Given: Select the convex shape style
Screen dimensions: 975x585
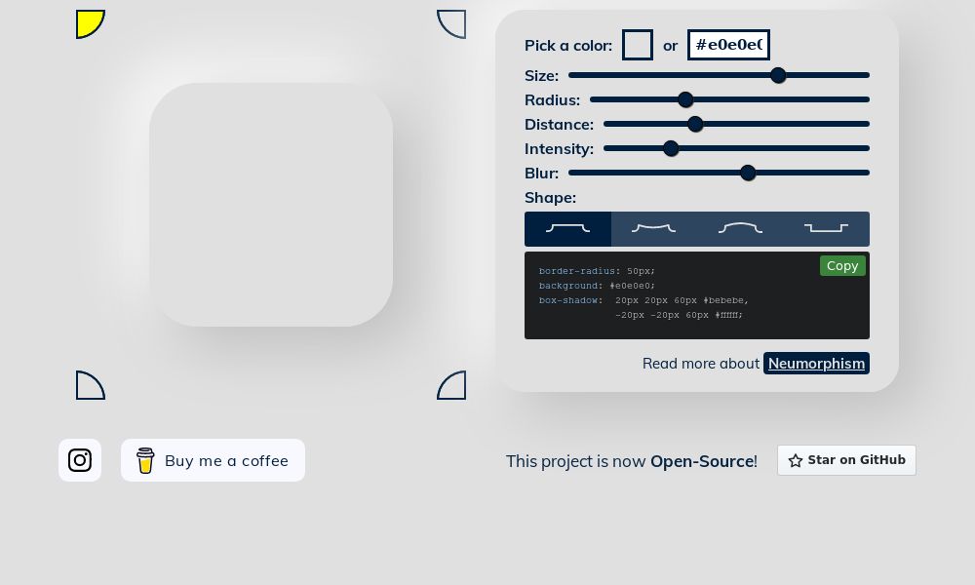Looking at the screenshot, I should coord(740,229).
